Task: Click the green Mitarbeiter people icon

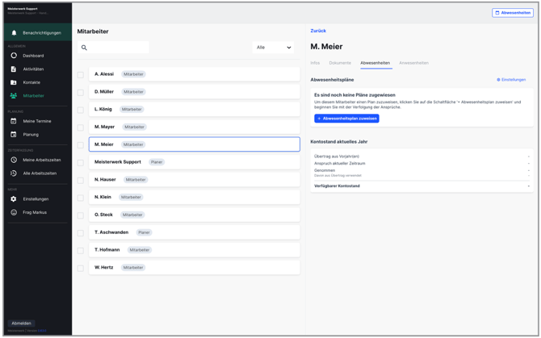Action: [14, 96]
